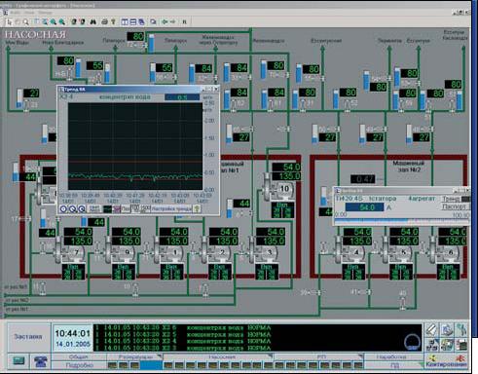Click the green back arrow toolbar icon

point(165,21)
